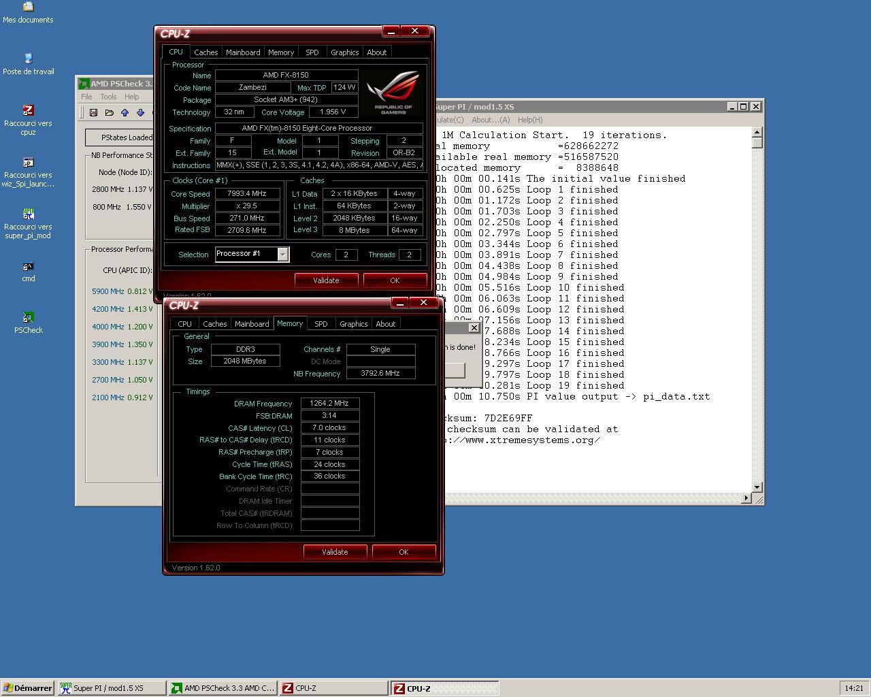Viewport: 871px width, 697px height.
Task: Select the 4200 MHz 1.413 V P-state row
Action: click(x=122, y=309)
